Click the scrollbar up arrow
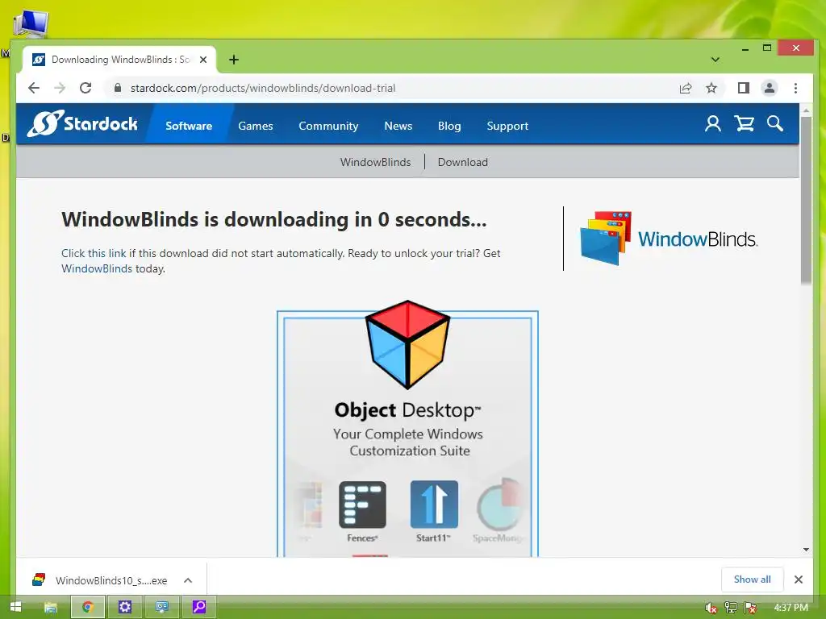Viewport: 826px width, 619px height. [x=806, y=111]
